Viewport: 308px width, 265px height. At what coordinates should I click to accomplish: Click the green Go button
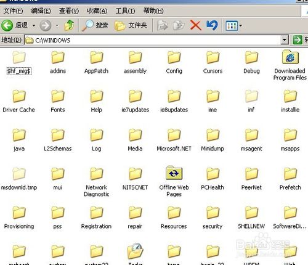[x=298, y=40]
